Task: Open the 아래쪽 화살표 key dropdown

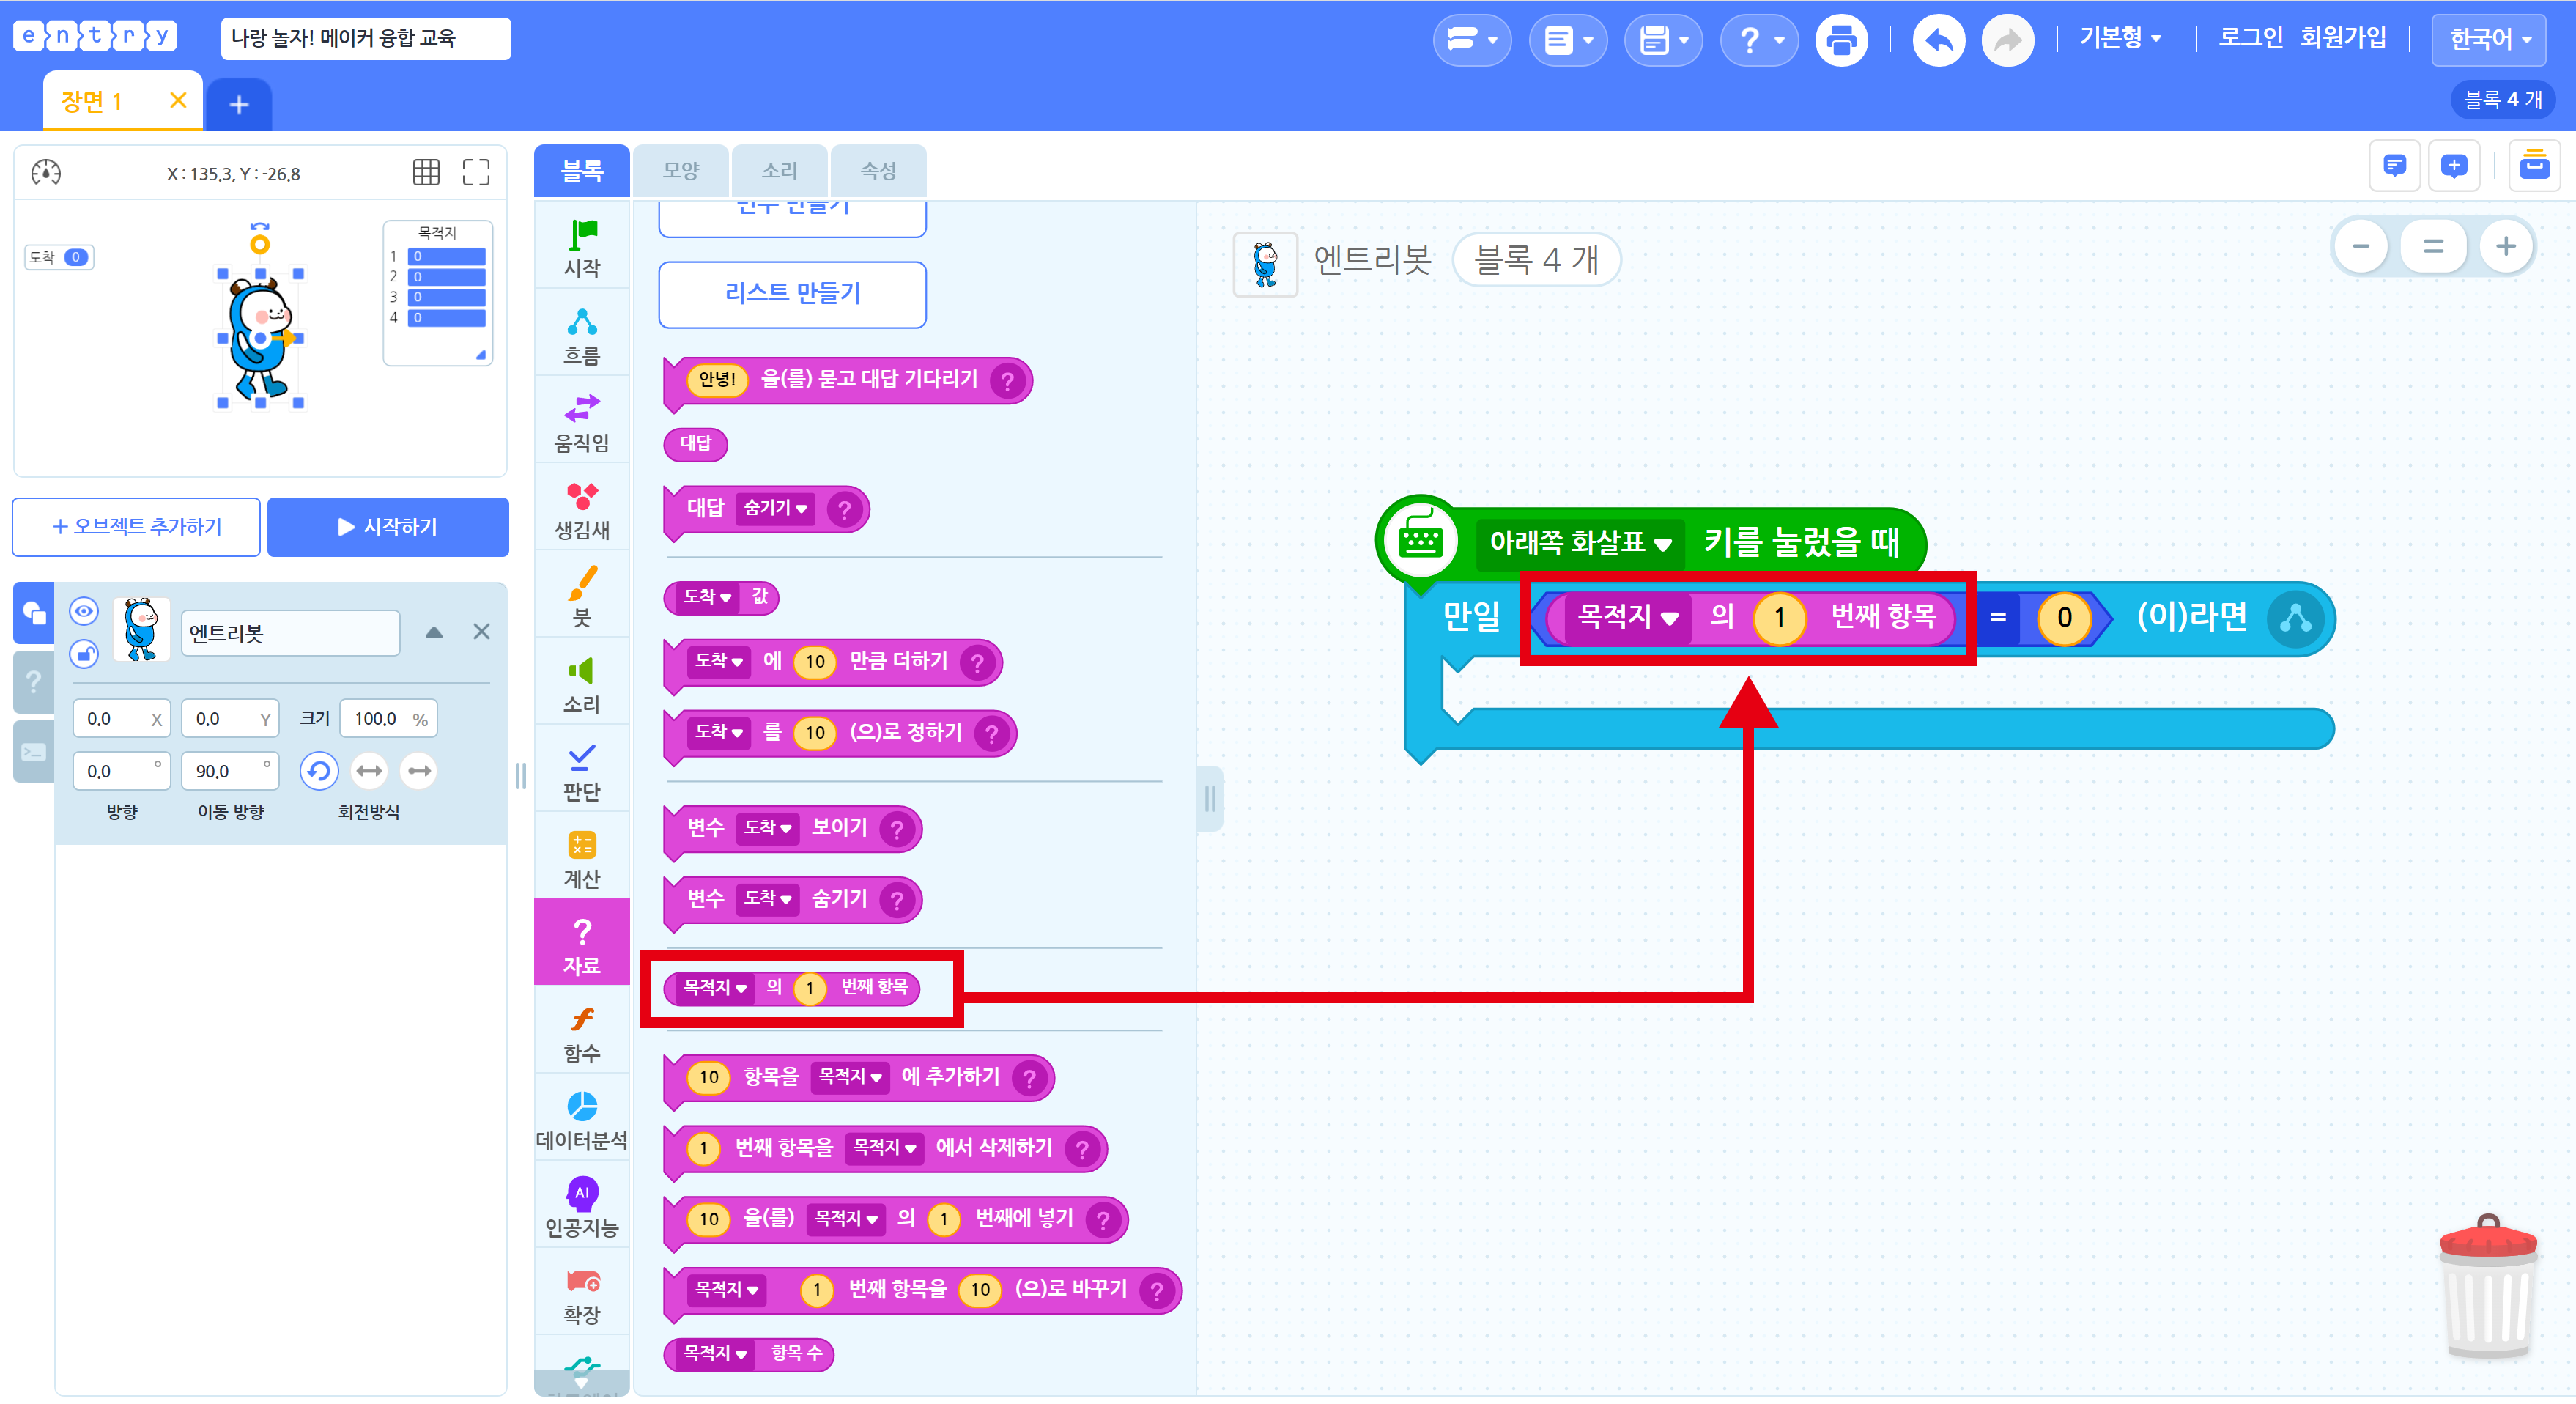Action: click(1580, 543)
